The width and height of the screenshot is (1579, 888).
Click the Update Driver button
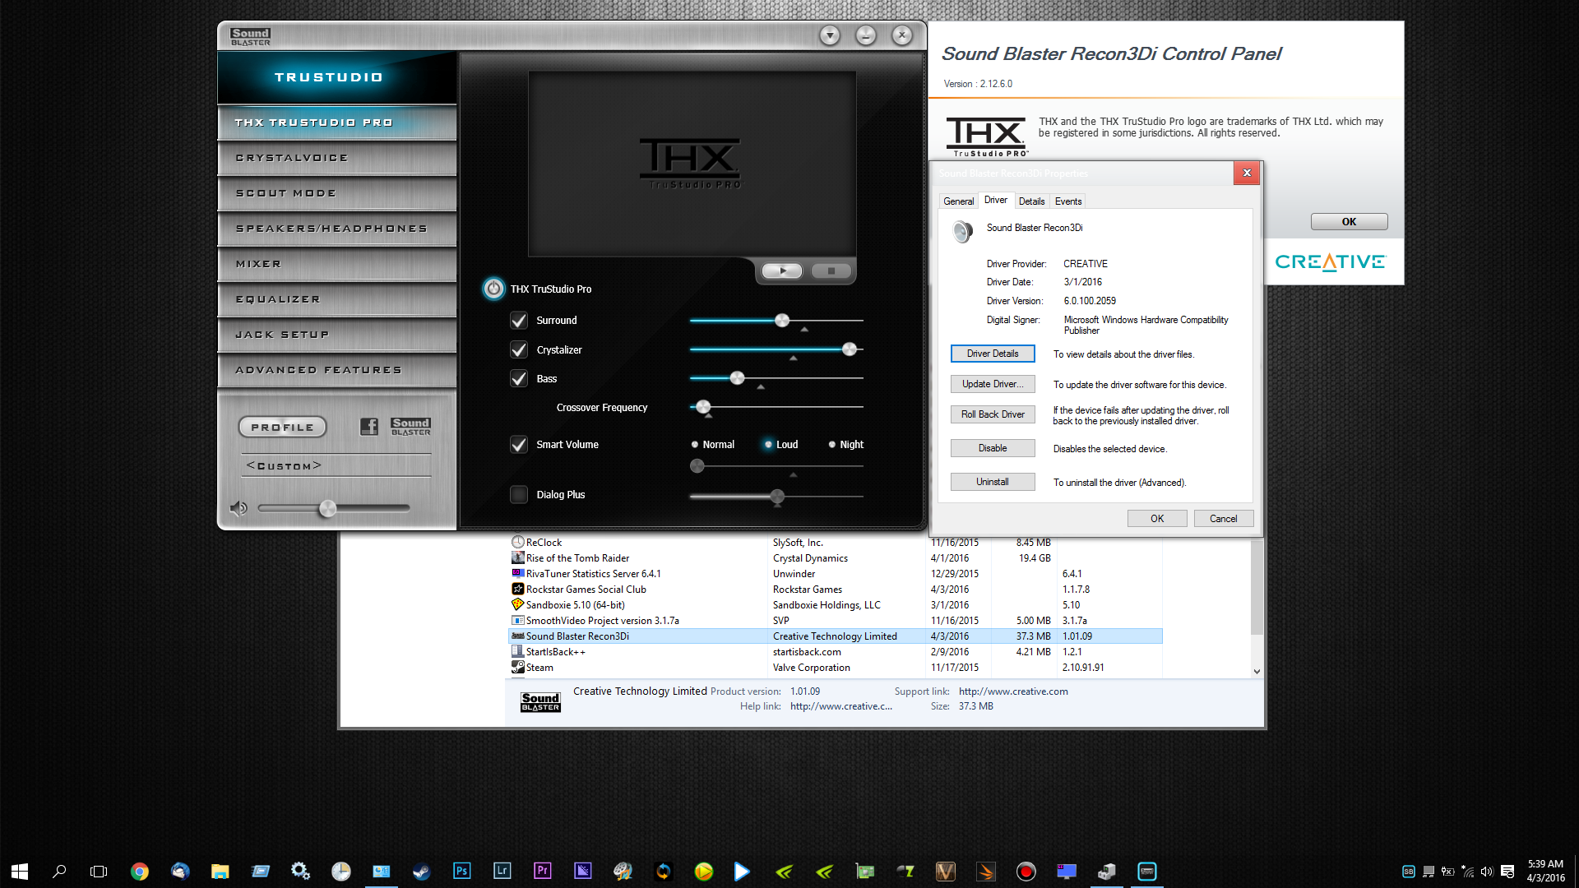tap(993, 384)
